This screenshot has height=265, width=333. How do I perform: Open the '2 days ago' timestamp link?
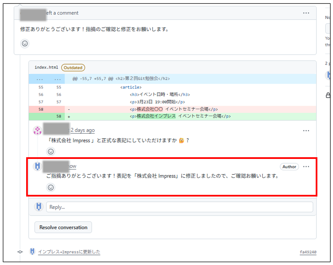(x=83, y=130)
